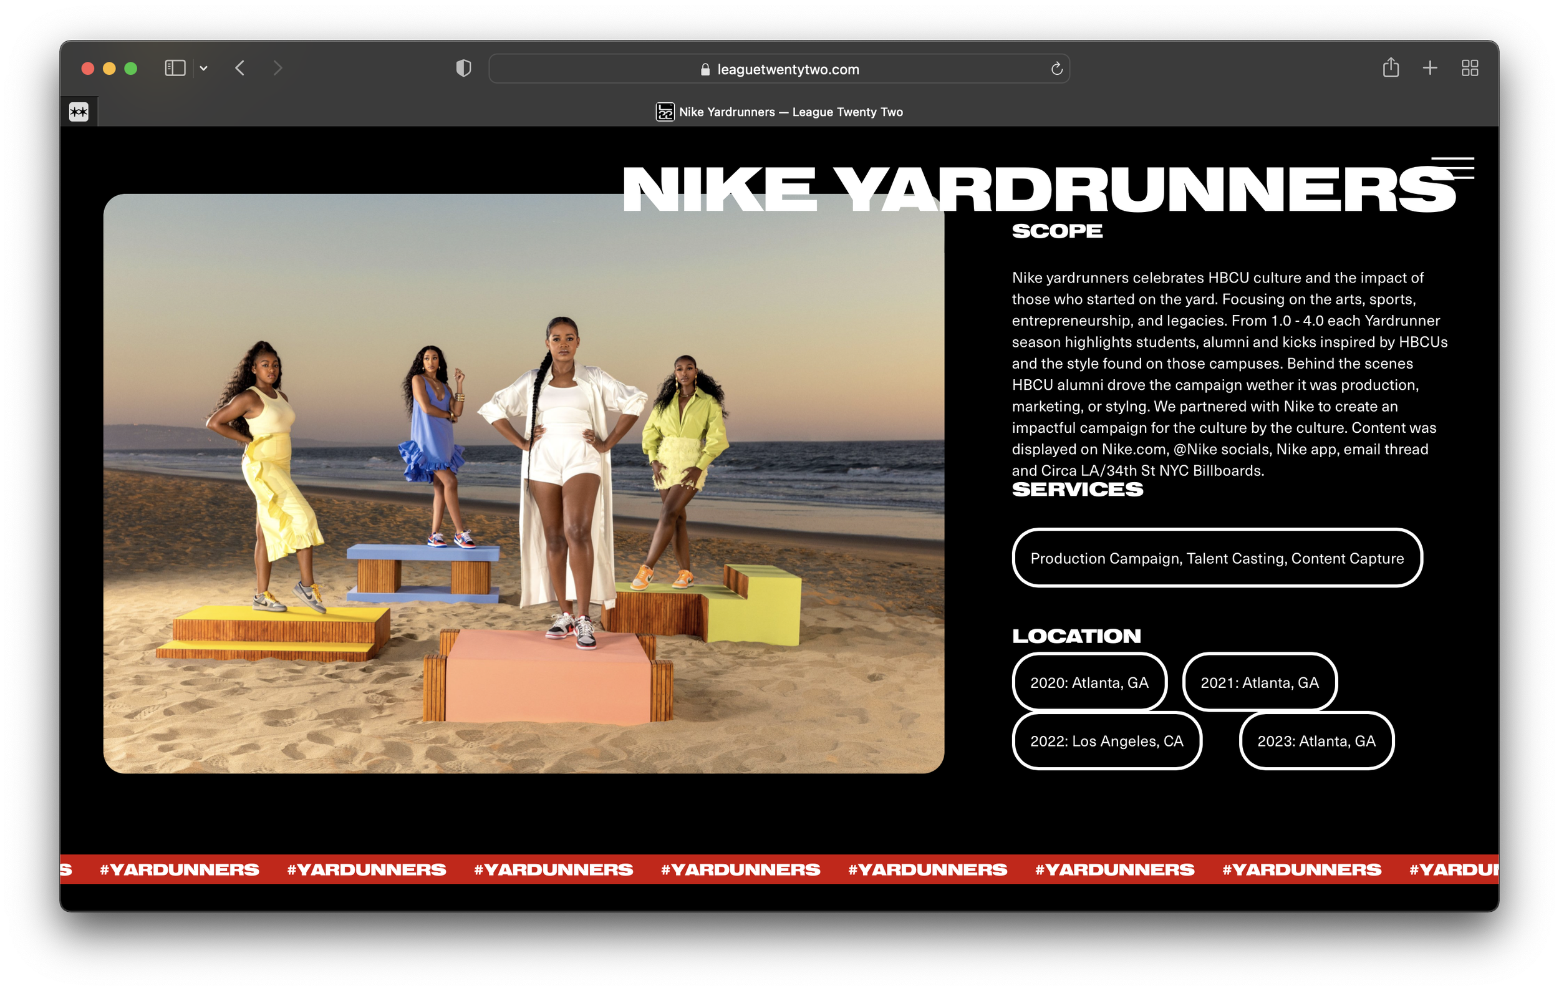Select 2022: Los Angeles, CA pill
This screenshot has width=1559, height=991.
pyautogui.click(x=1106, y=740)
